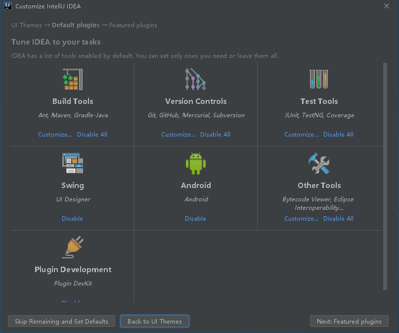
Task: Click 'Ant, Maven, Gradle-Java' description
Action: click(73, 115)
